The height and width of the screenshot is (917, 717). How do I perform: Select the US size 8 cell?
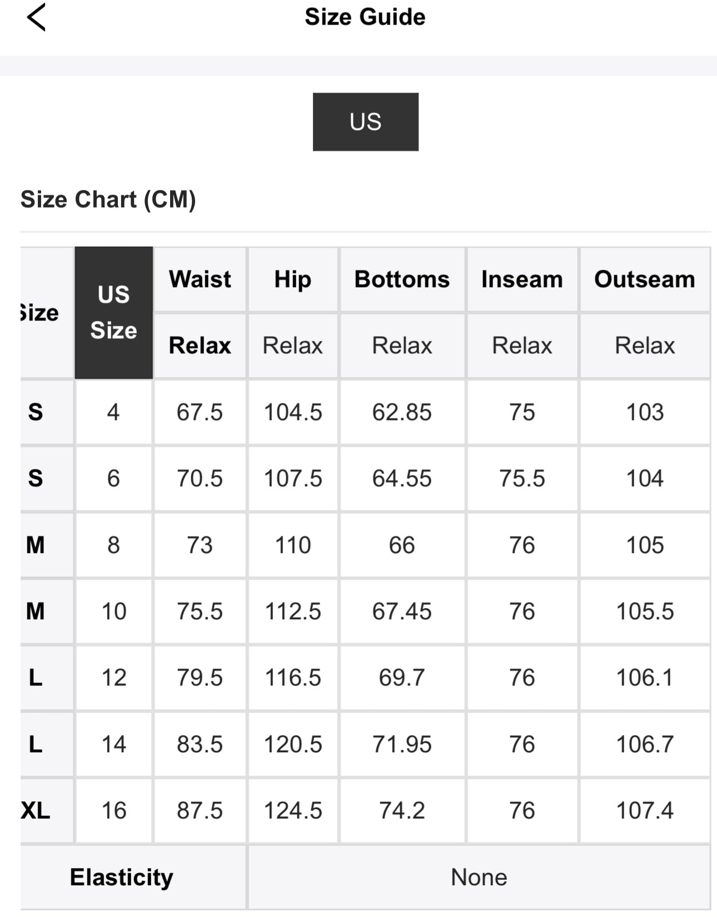pyautogui.click(x=113, y=545)
